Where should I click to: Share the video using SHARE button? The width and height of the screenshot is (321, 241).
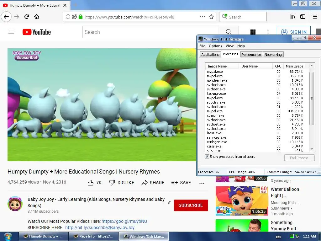pyautogui.click(x=153, y=183)
